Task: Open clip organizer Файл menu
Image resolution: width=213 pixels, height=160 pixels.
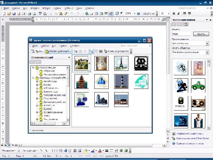Action: click(x=35, y=46)
